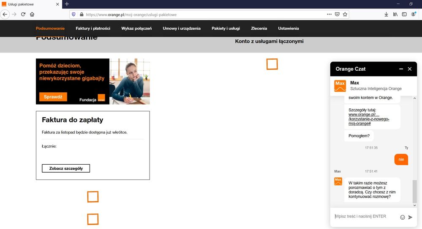The image size is (422, 229).
Task: Open the Podsumowanie menu item
Action: click(x=50, y=28)
